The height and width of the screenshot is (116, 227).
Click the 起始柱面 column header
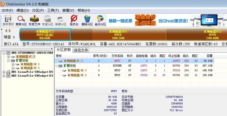[142, 56]
